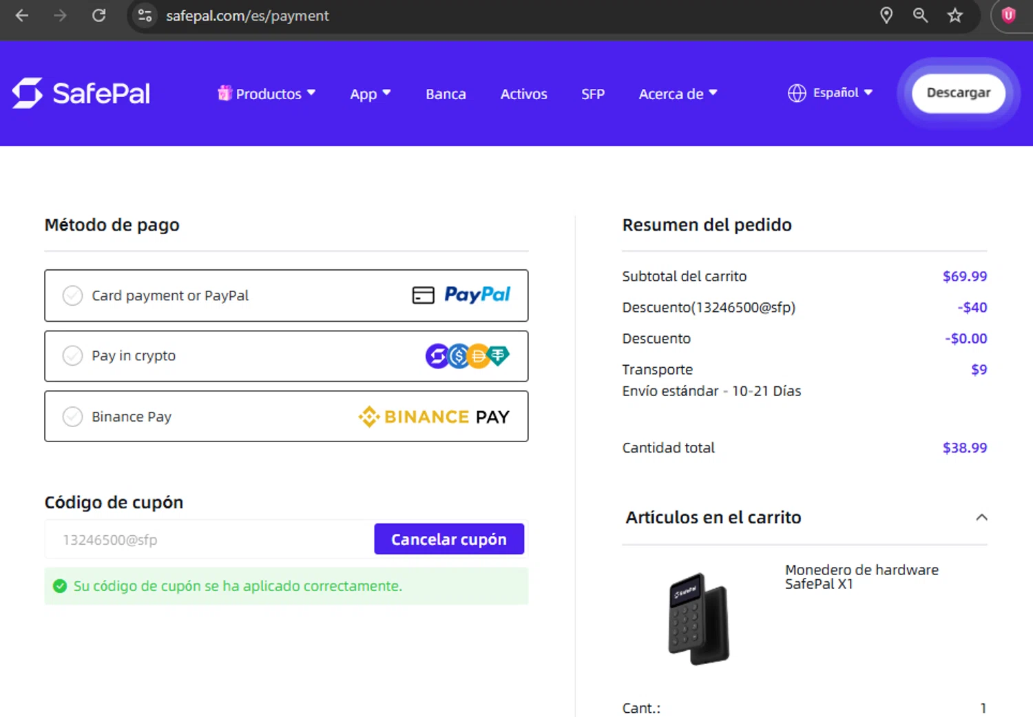Screen dimensions: 1033x717
Task: Click the Cant.: quantity label
Action: tap(641, 708)
